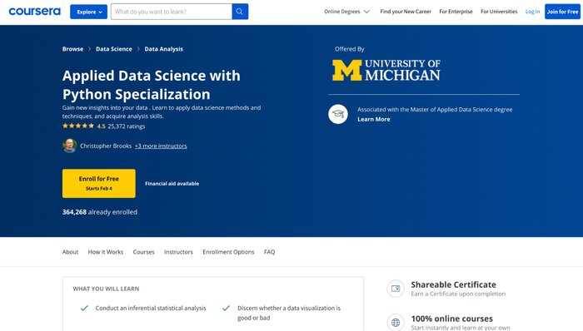The image size is (583, 331).
Task: Click Christopher Brooks instructor name
Action: point(106,146)
